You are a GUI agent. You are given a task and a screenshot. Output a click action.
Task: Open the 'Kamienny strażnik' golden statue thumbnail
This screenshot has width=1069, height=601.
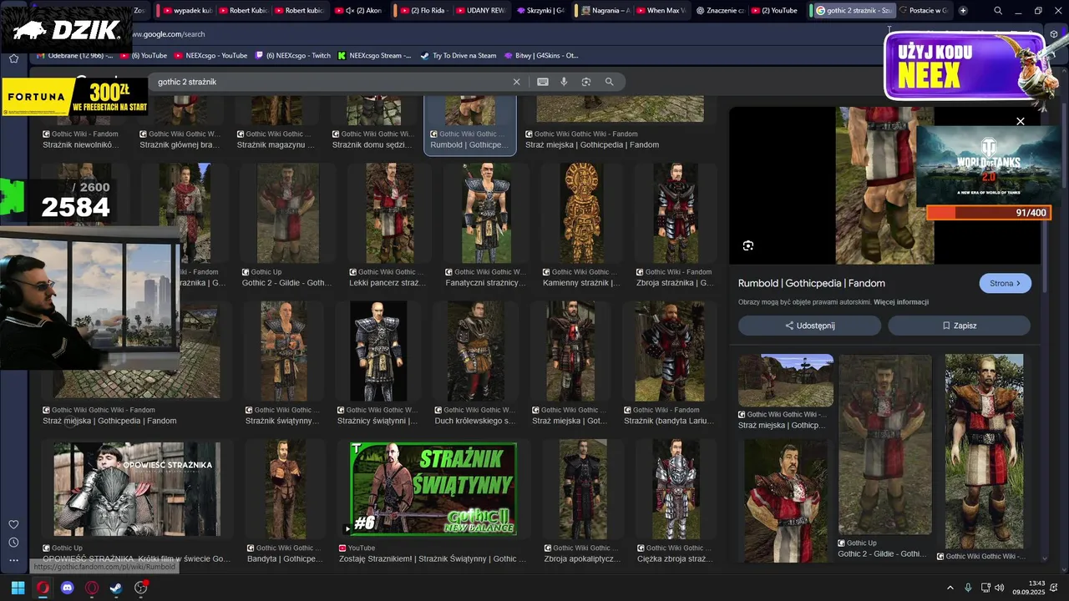pyautogui.click(x=580, y=213)
